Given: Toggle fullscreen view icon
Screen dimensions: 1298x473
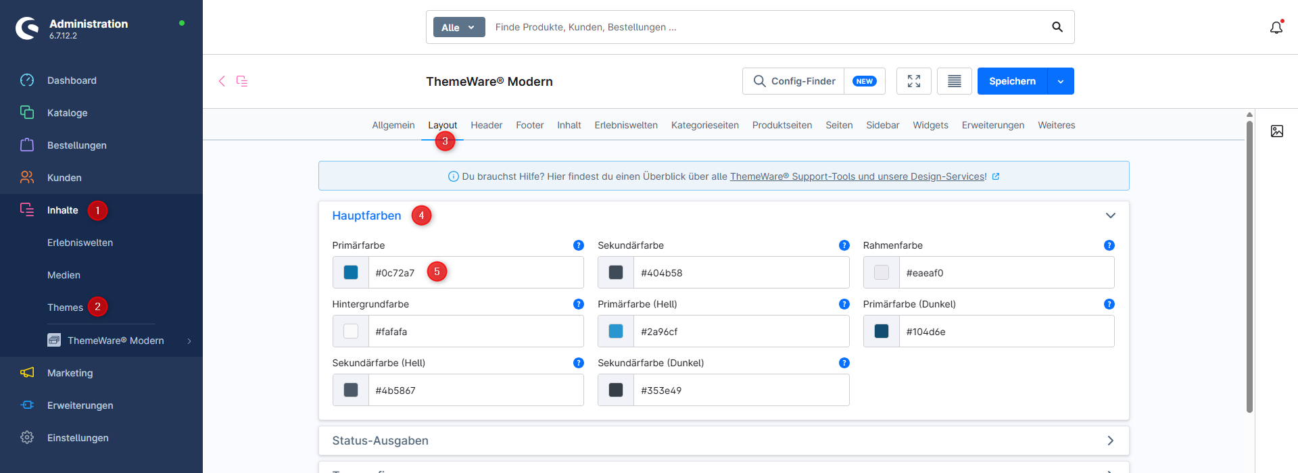Looking at the screenshot, I should click(x=914, y=81).
